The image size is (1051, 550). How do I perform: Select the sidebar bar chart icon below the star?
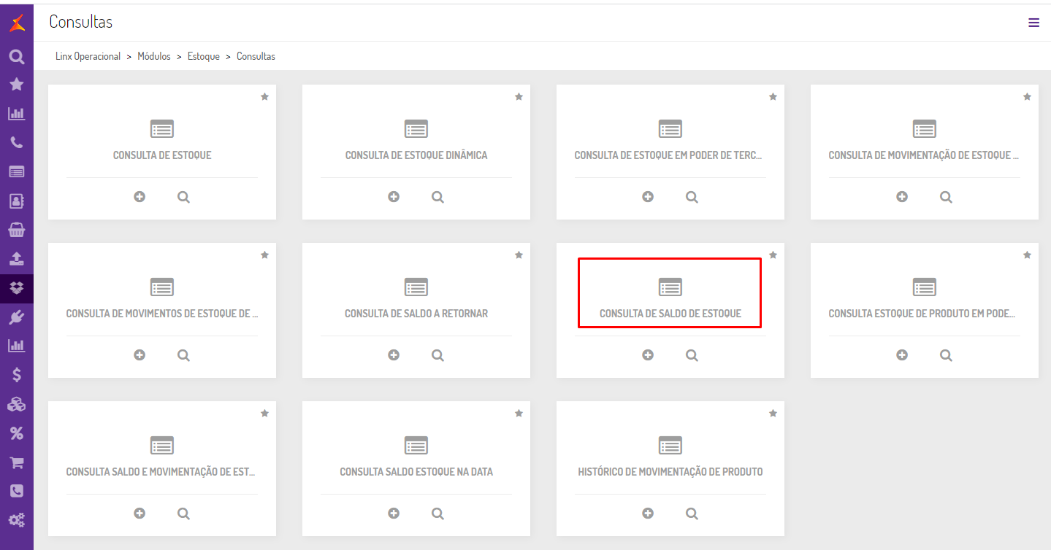pos(17,114)
